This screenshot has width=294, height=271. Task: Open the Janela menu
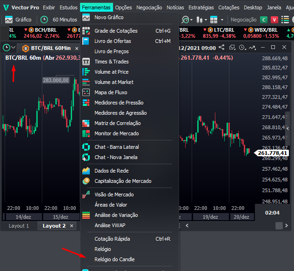(x=274, y=7)
